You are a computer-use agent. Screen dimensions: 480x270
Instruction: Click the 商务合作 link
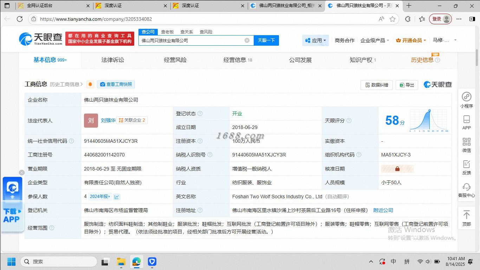click(x=345, y=40)
